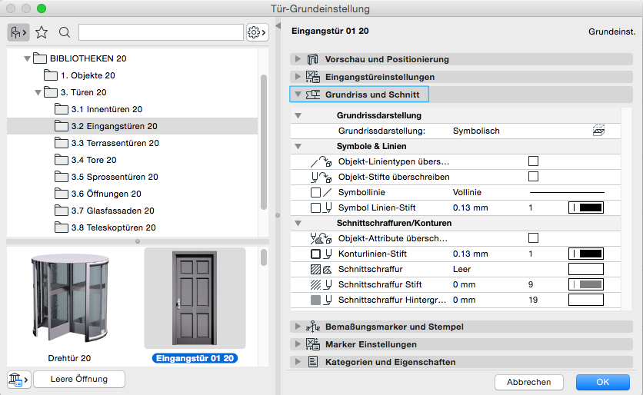
Task: Expand Kategorien und Eigenschaften section
Action: (x=297, y=362)
